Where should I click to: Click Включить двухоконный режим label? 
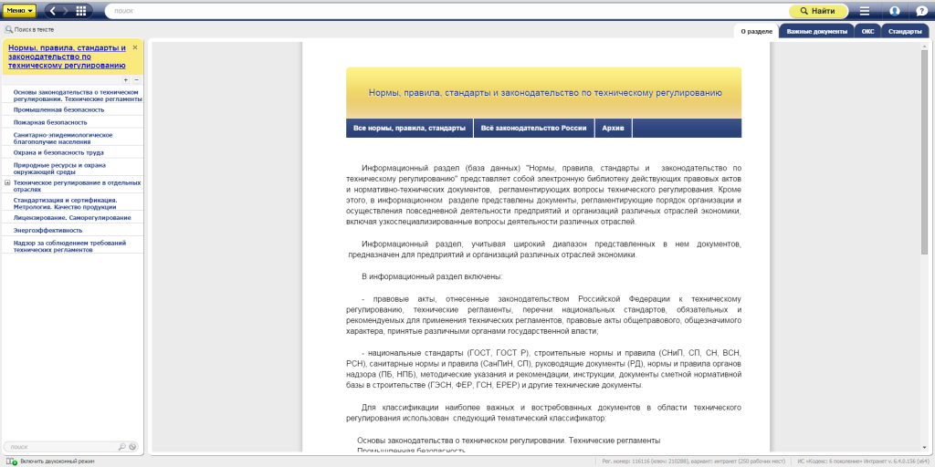tap(58, 461)
